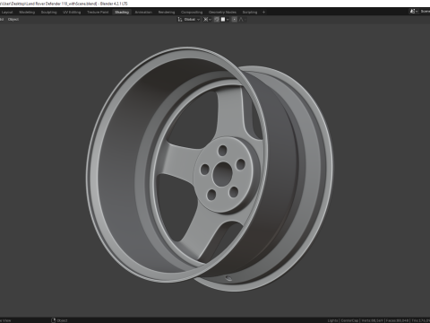
Task: Expand the snapping options arrow
Action: [228, 20]
